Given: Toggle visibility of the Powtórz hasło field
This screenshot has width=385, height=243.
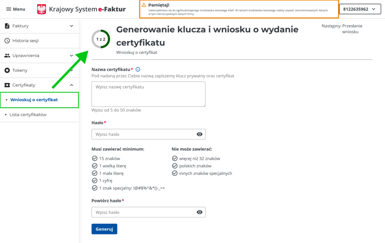Looking at the screenshot, I should [x=199, y=213].
